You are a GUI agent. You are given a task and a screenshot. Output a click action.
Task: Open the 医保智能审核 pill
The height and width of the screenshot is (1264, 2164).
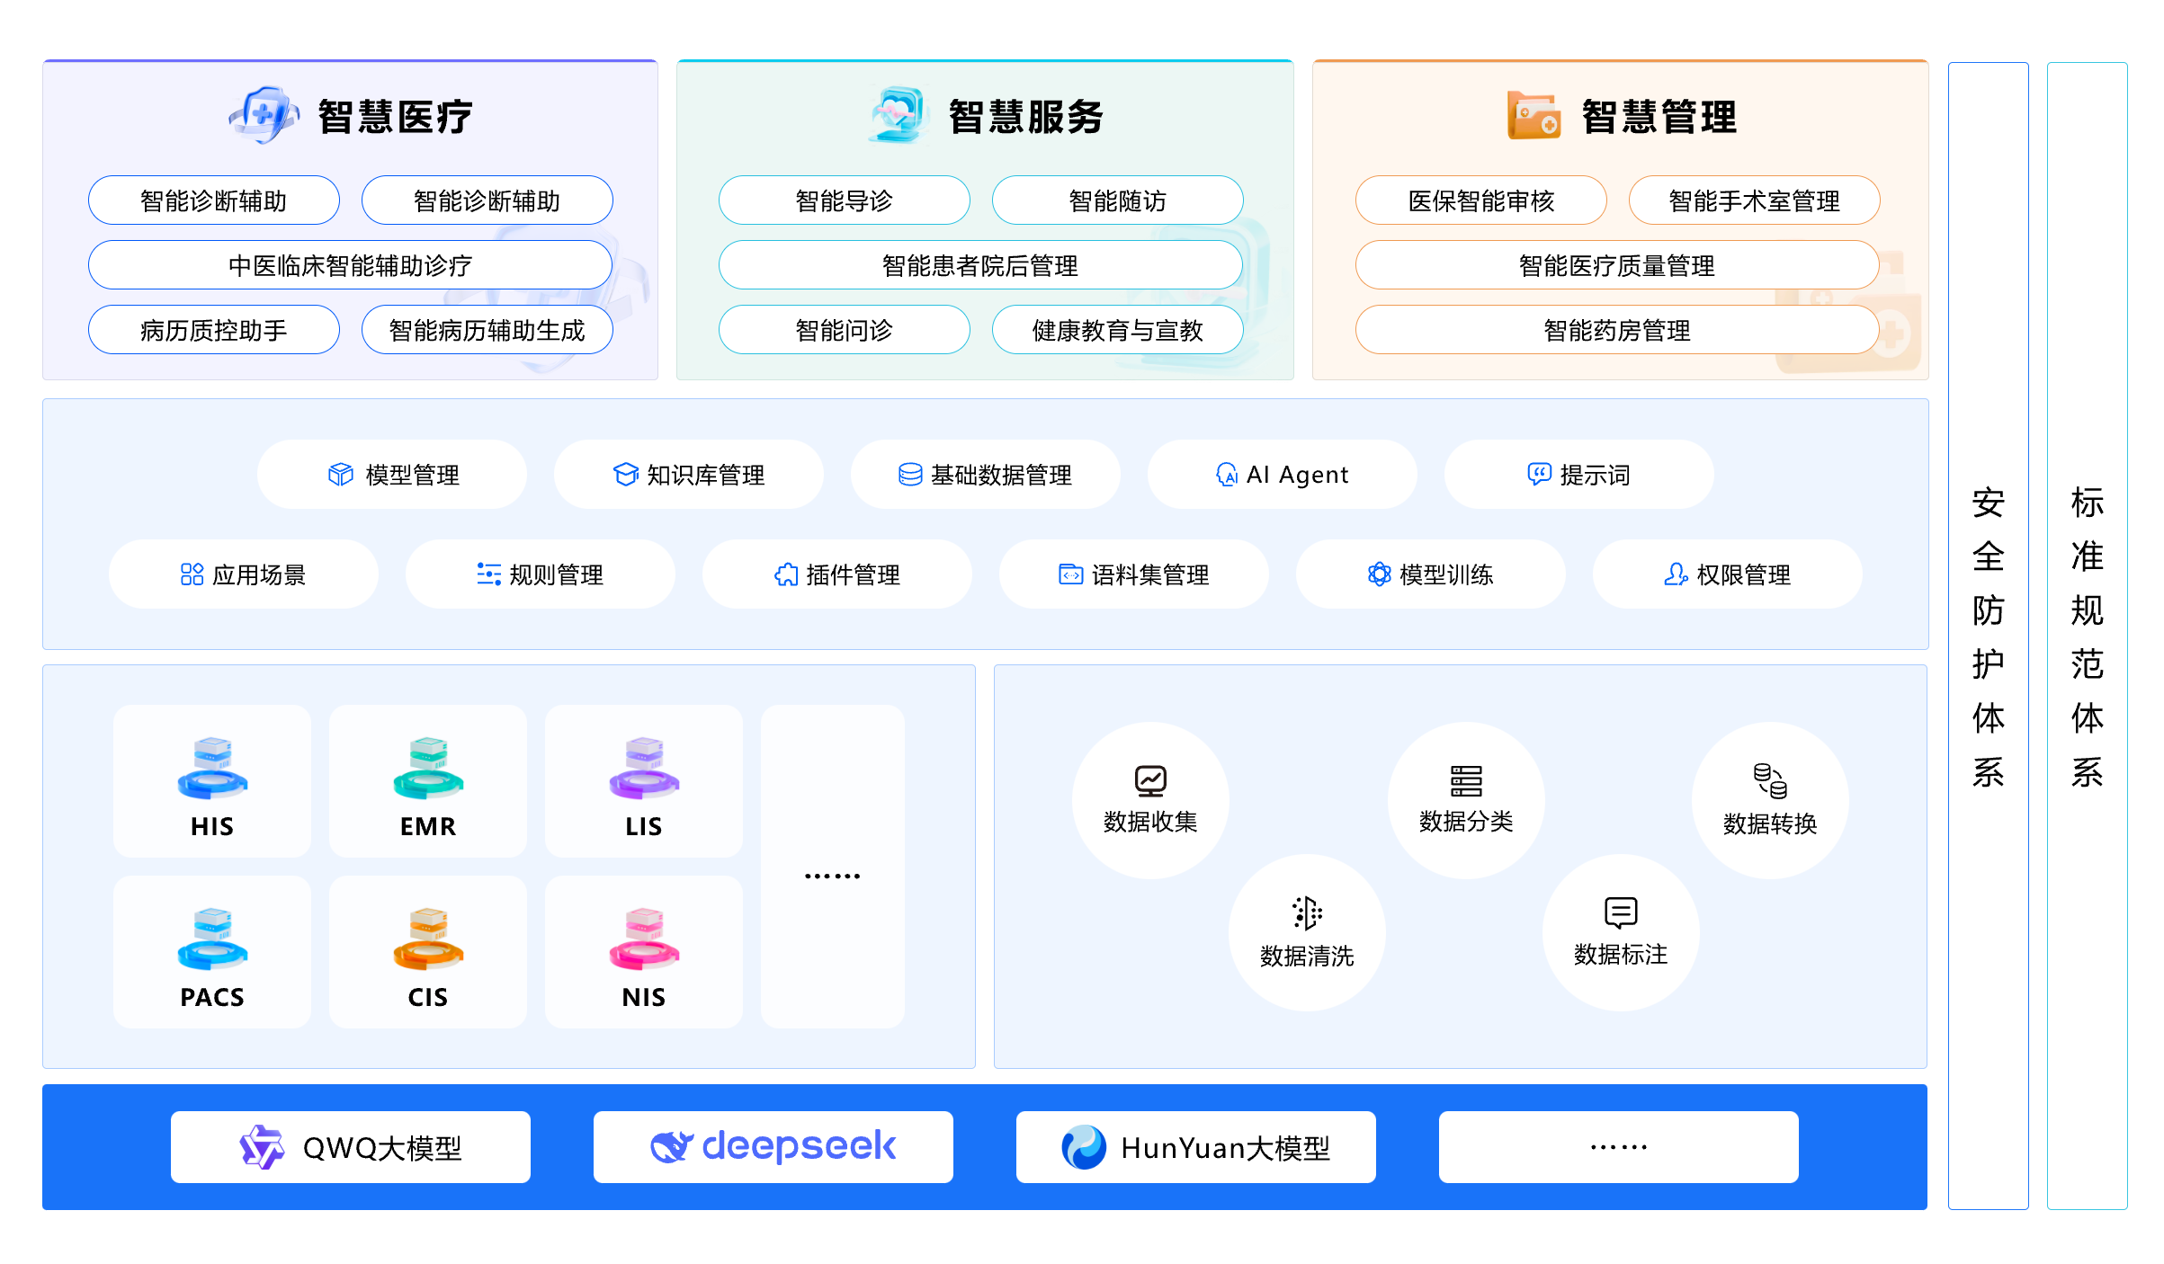tap(1481, 200)
